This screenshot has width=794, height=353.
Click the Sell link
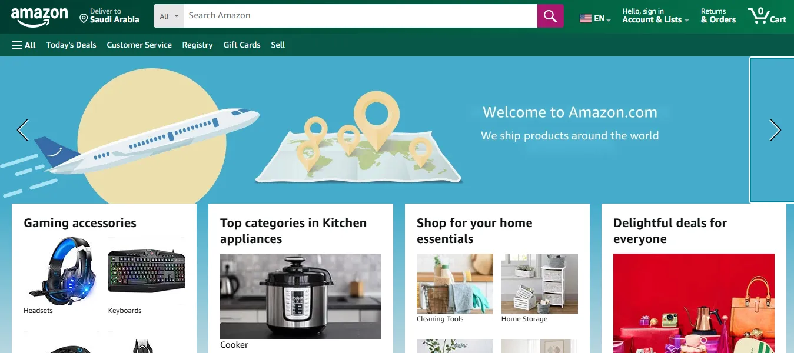click(278, 45)
